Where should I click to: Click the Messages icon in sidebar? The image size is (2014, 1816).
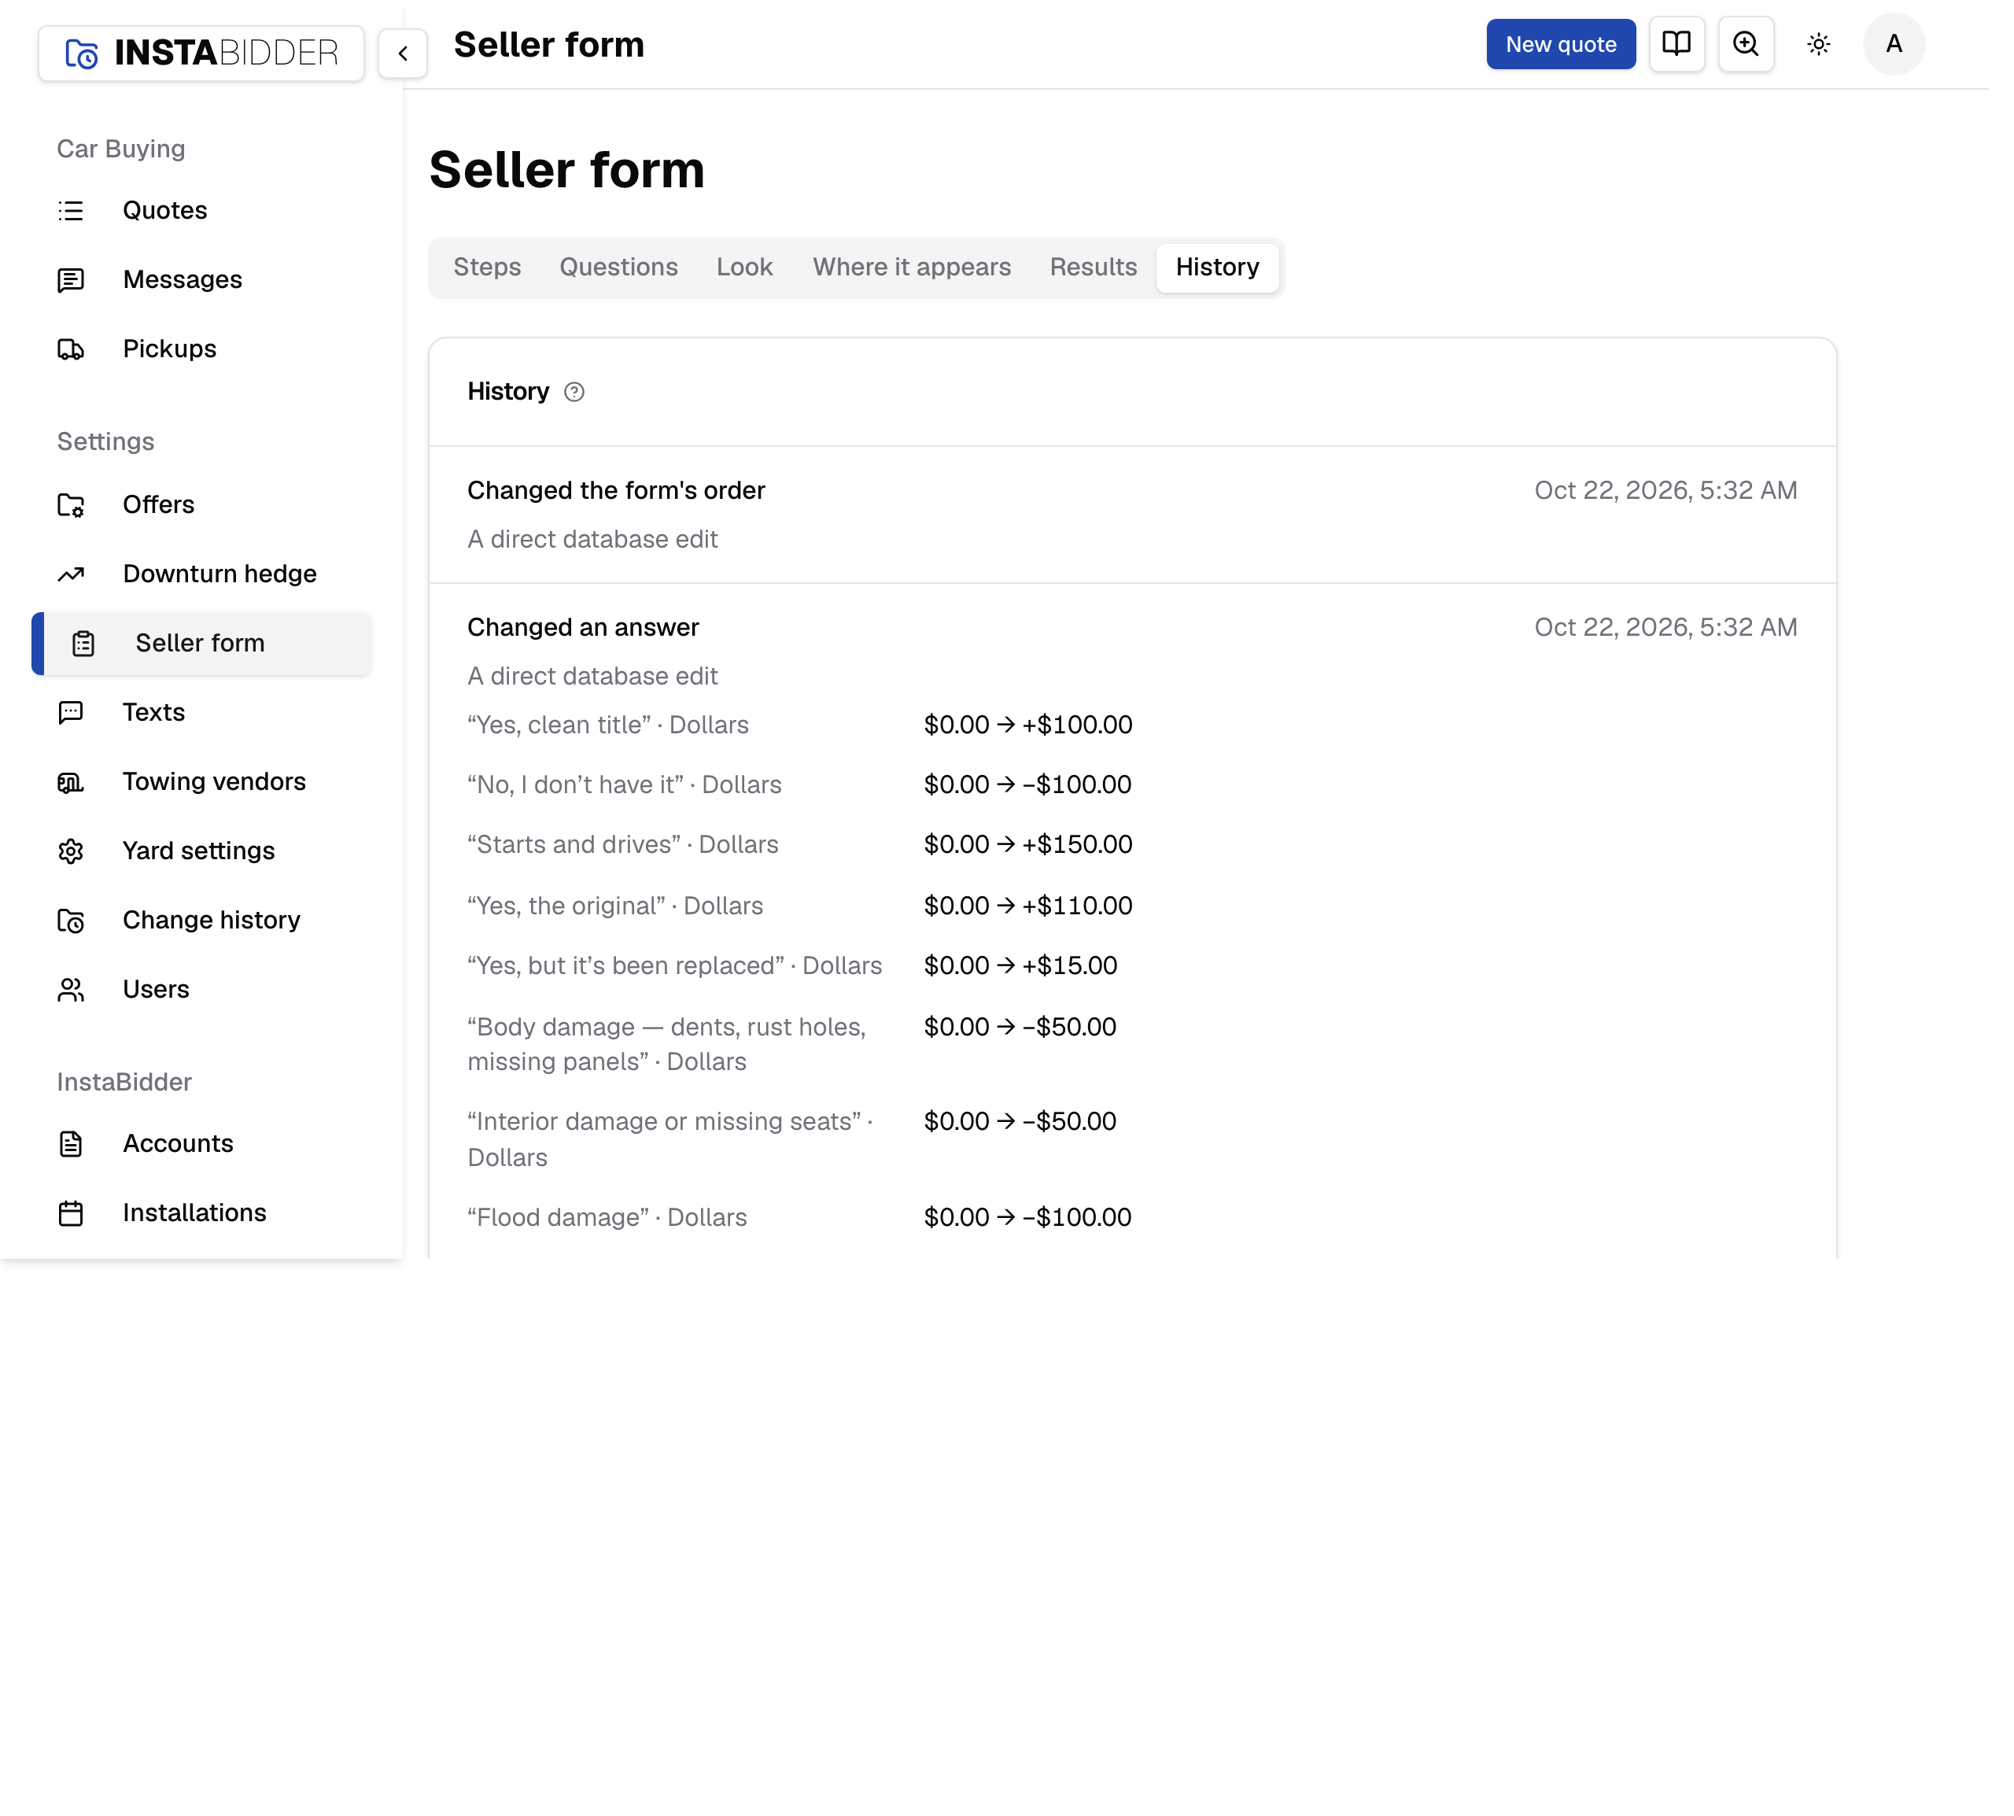71,280
